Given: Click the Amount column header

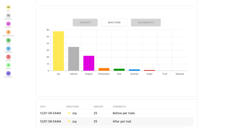Looking at the screenshot, I should coord(98,107).
